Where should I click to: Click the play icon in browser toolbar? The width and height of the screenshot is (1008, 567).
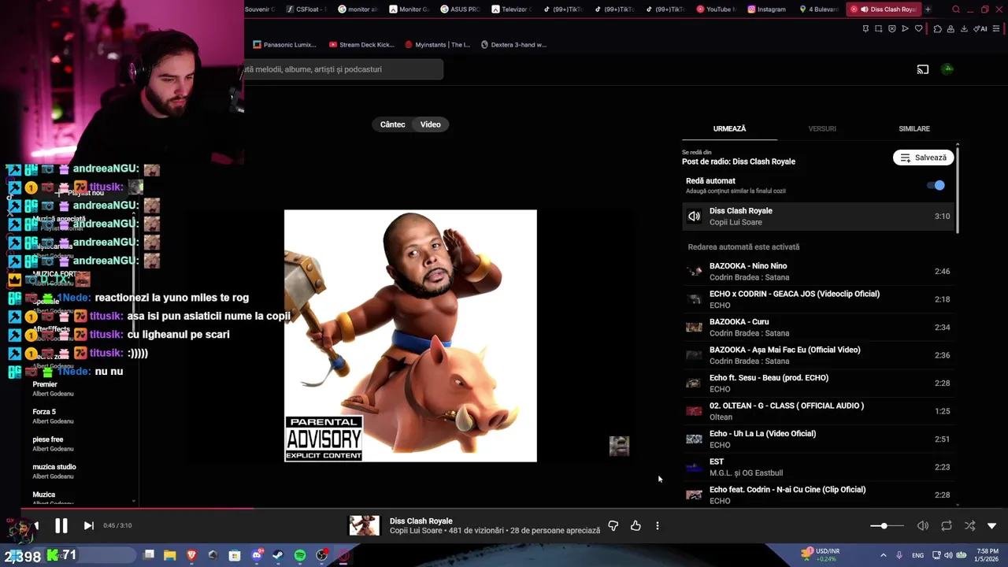(x=905, y=29)
